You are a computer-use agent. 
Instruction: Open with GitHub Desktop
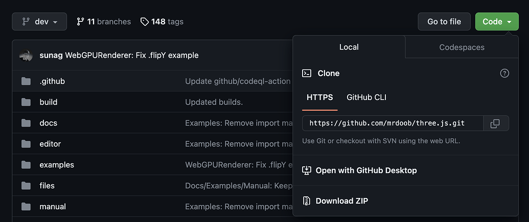click(x=366, y=170)
